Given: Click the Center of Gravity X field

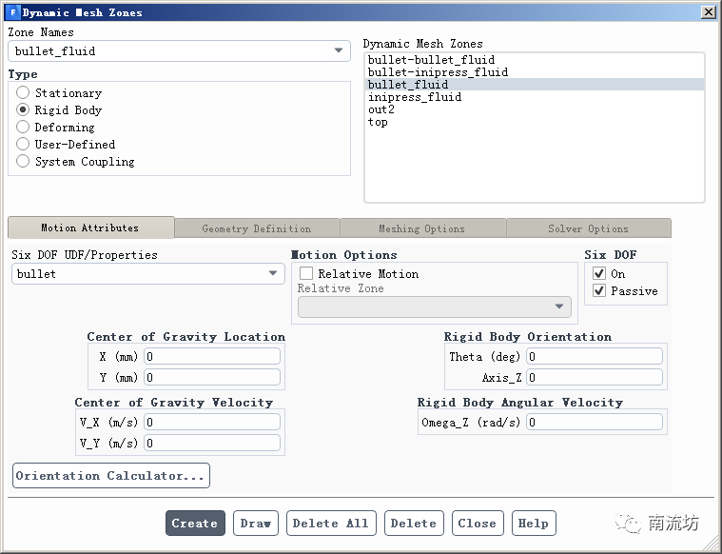Looking at the screenshot, I should coord(211,356).
